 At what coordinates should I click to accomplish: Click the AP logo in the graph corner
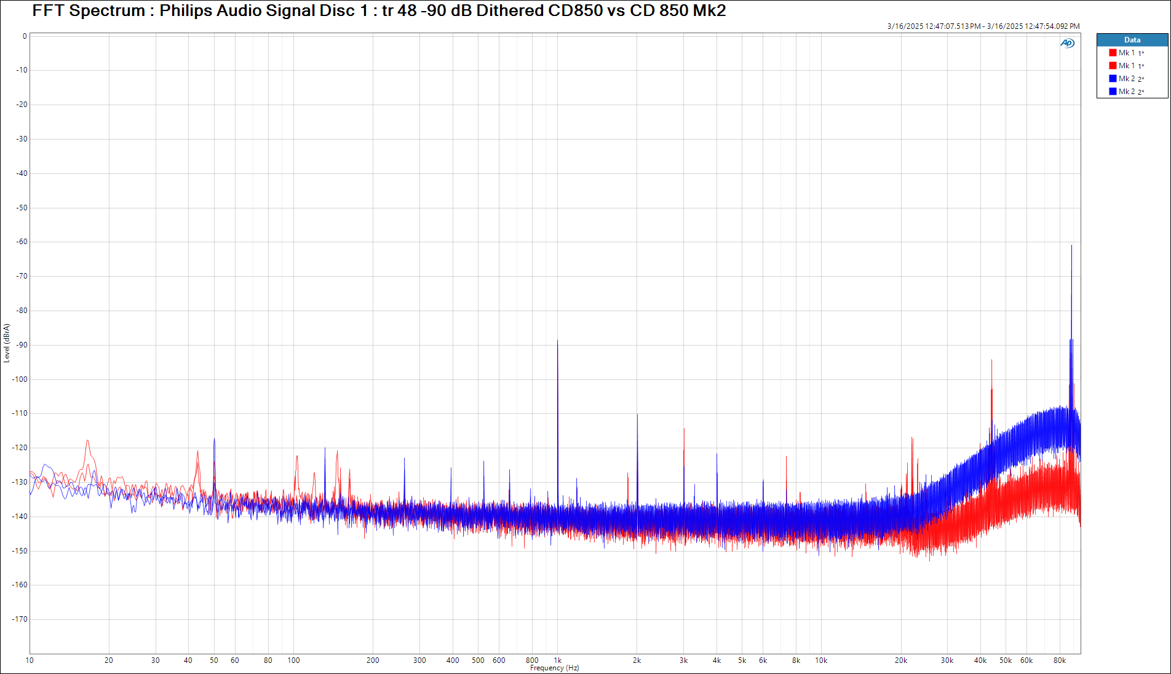(1067, 43)
